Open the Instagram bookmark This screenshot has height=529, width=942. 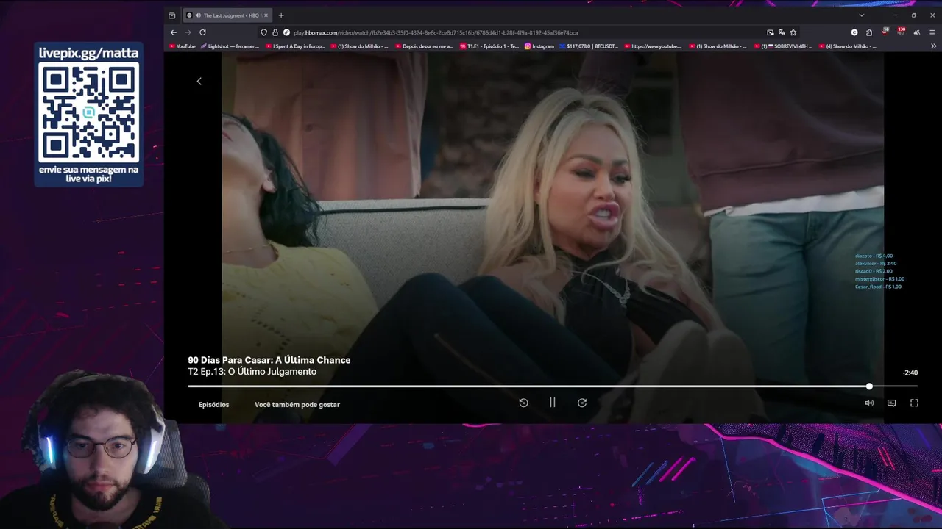(539, 46)
